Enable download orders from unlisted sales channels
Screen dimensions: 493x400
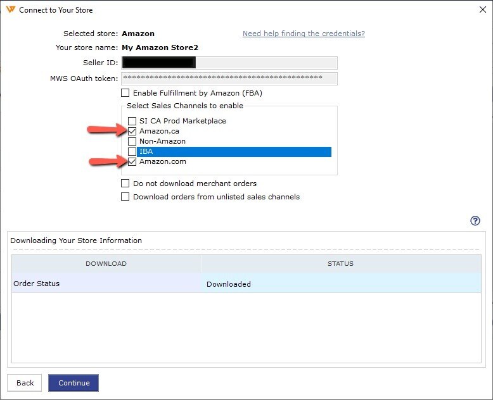pyautogui.click(x=125, y=197)
